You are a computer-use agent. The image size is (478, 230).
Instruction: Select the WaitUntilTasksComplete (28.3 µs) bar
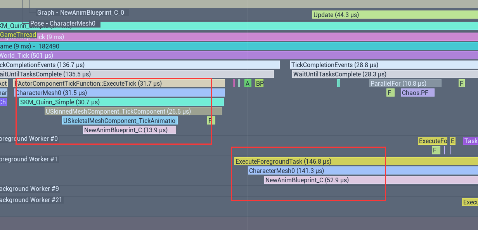384,74
